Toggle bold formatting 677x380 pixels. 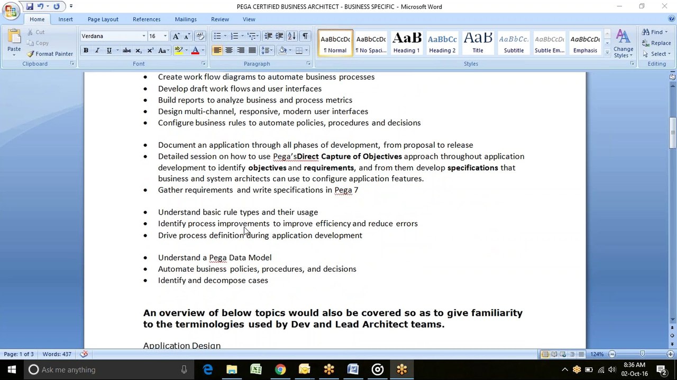86,51
